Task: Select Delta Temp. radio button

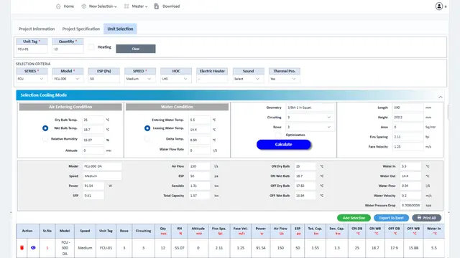Action: 147,139
